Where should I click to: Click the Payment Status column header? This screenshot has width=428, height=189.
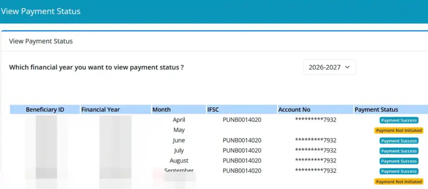(x=391, y=110)
